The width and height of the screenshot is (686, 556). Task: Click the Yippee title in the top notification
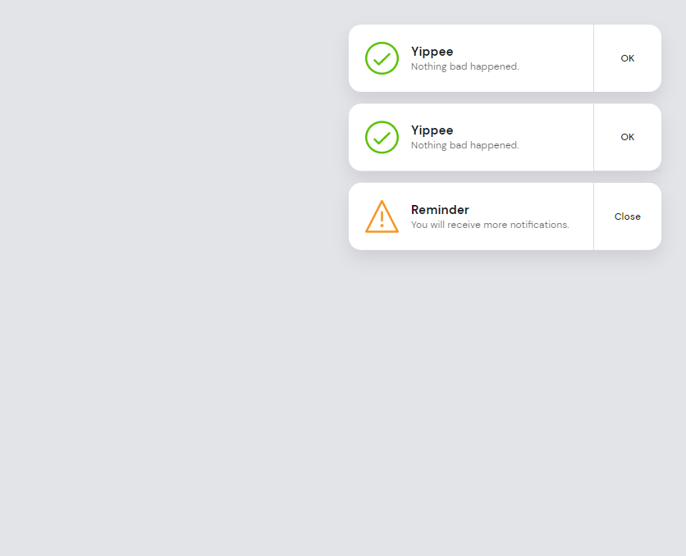point(432,52)
